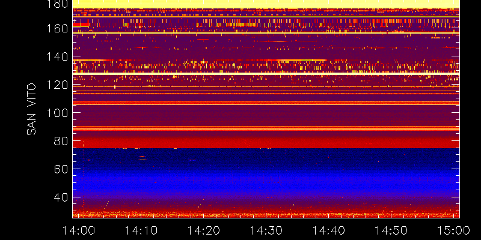Image resolution: width=481 pixels, height=240 pixels.
Task: Click the 100 frequency axis label
Action: (57, 113)
